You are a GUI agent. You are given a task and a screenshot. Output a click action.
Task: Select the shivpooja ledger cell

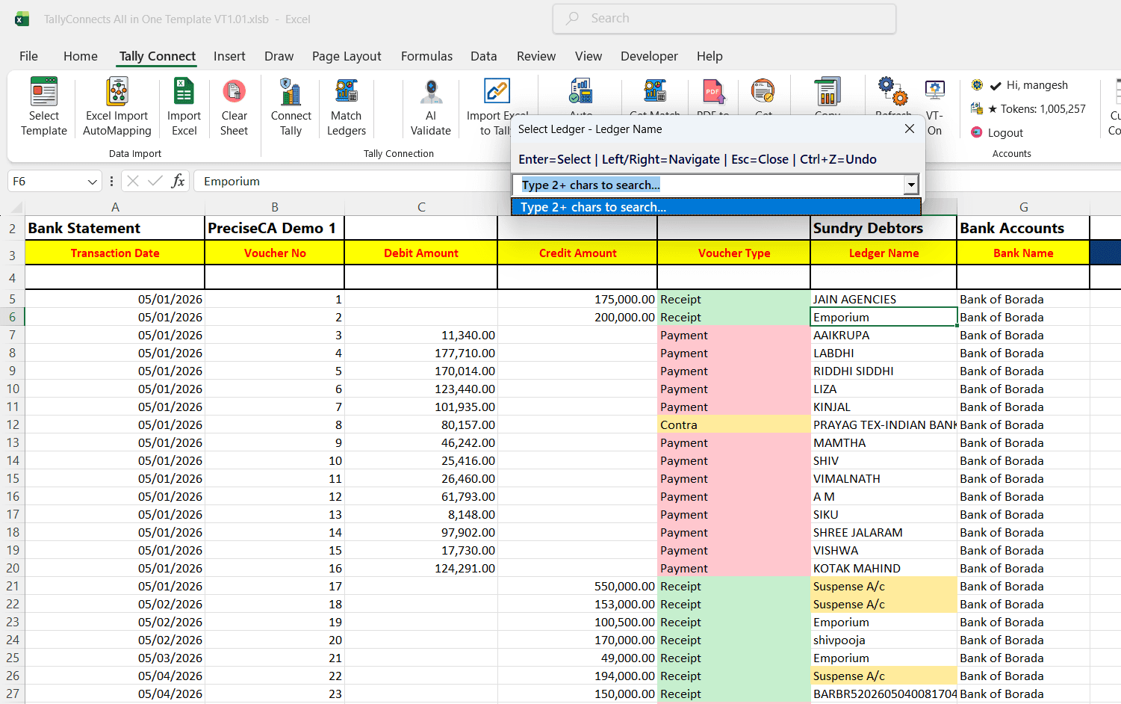point(884,640)
